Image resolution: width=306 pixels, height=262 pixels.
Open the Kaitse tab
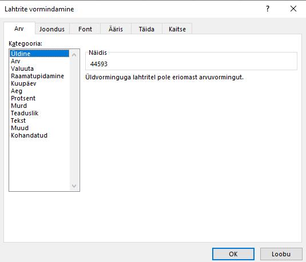(x=177, y=29)
